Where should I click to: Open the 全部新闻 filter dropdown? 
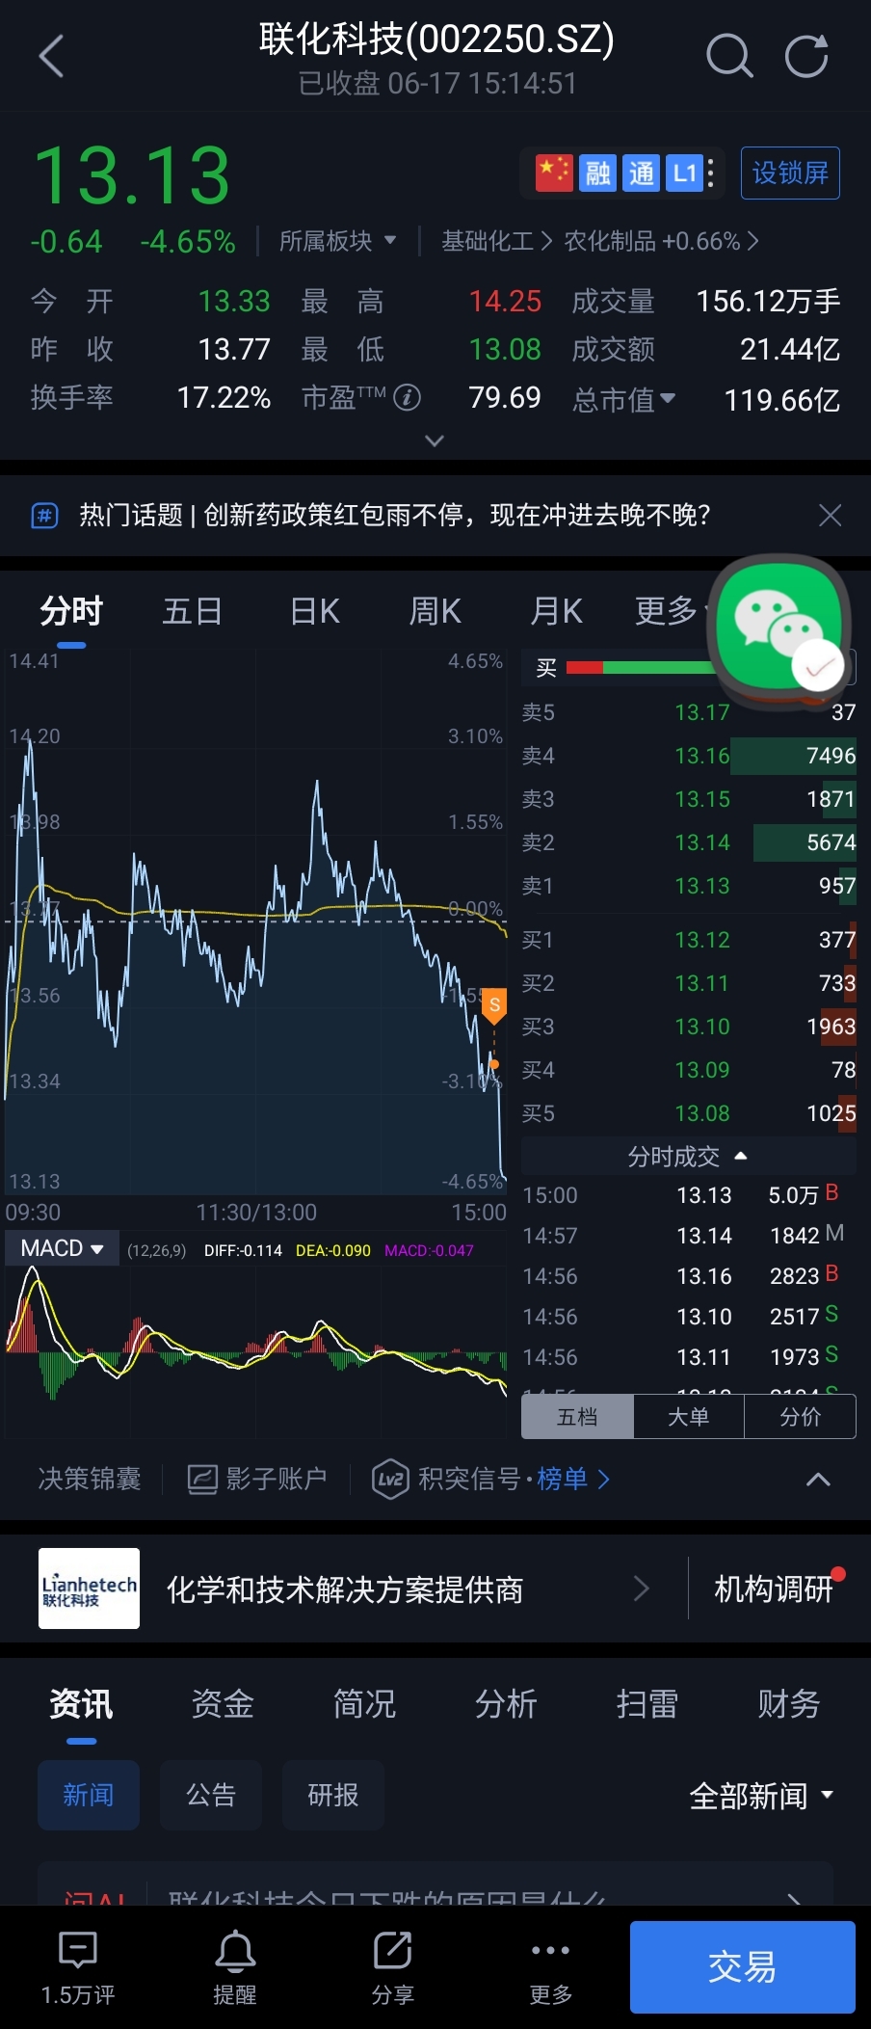(761, 1796)
